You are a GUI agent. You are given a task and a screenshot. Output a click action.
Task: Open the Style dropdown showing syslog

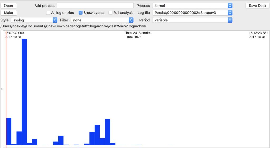coord(34,20)
